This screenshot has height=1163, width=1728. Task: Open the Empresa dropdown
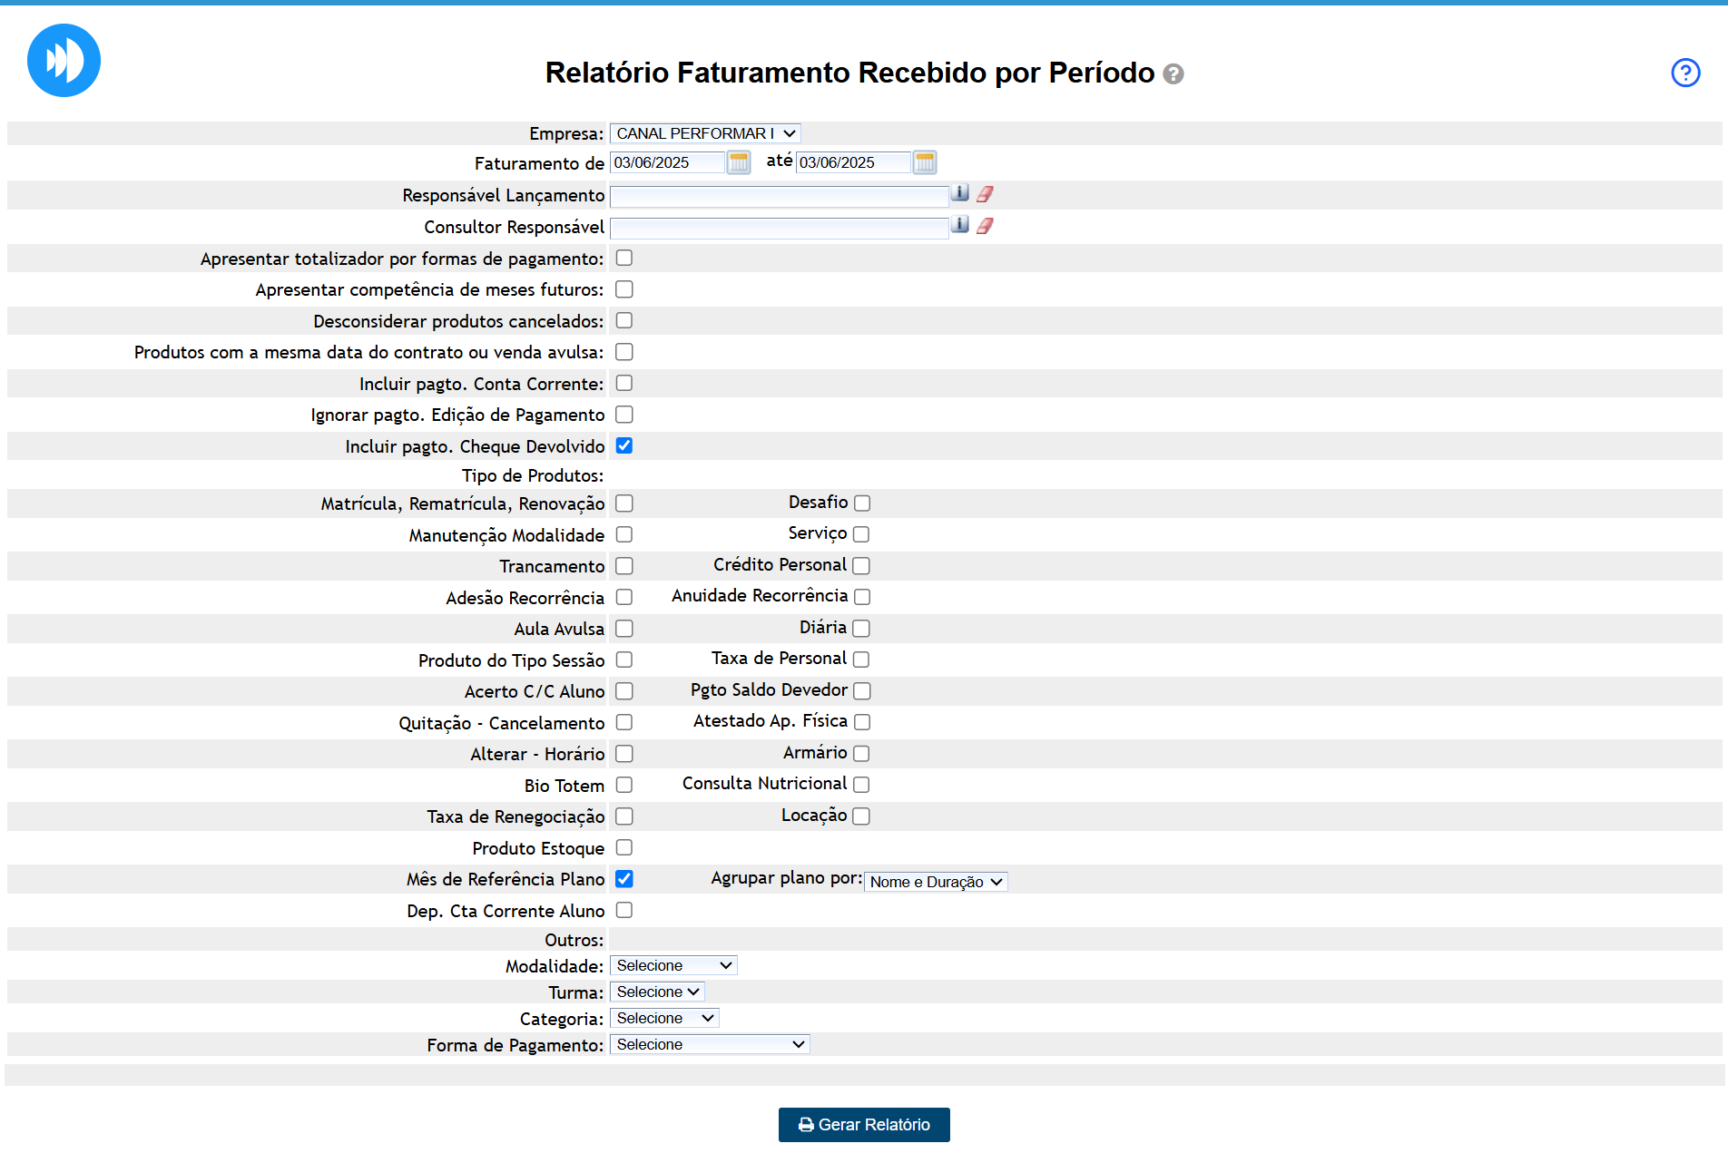(705, 133)
